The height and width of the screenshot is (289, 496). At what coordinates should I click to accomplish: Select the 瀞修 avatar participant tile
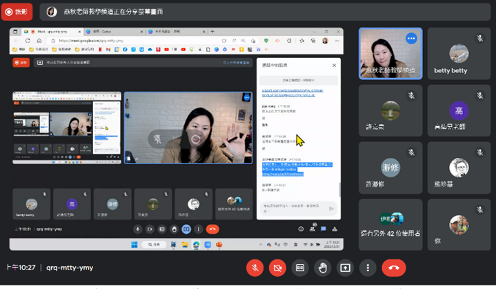[390, 168]
